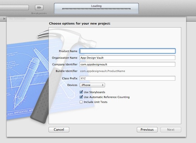Click the Loading progress bar
The width and height of the screenshot is (196, 143).
tap(96, 9)
